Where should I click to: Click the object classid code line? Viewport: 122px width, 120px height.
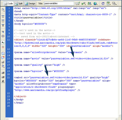tap(62, 40)
